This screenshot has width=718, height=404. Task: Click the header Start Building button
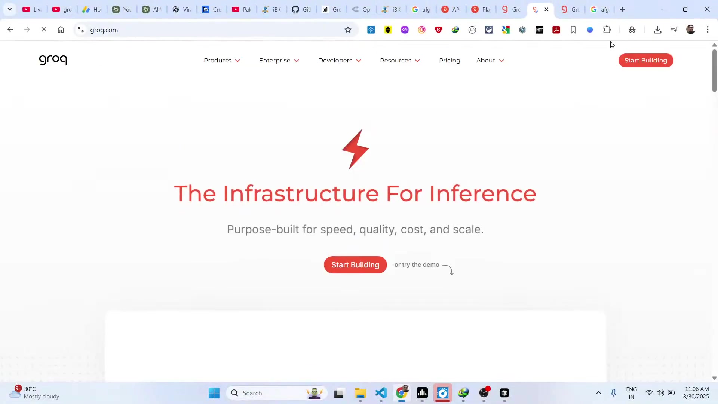click(645, 60)
